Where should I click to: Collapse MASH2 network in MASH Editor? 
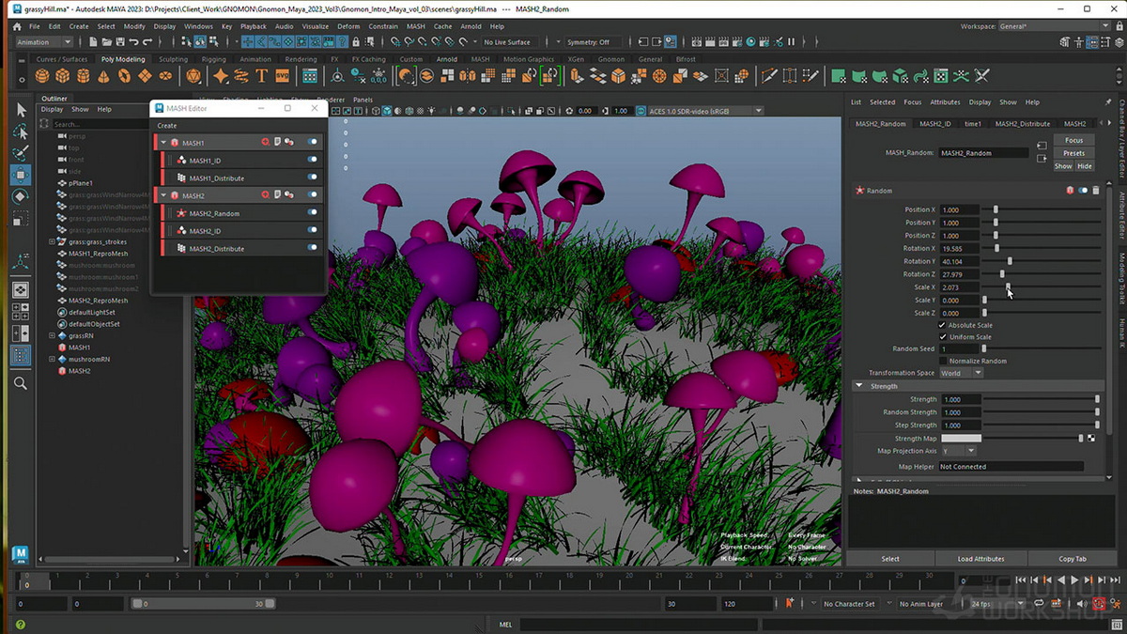click(x=163, y=195)
